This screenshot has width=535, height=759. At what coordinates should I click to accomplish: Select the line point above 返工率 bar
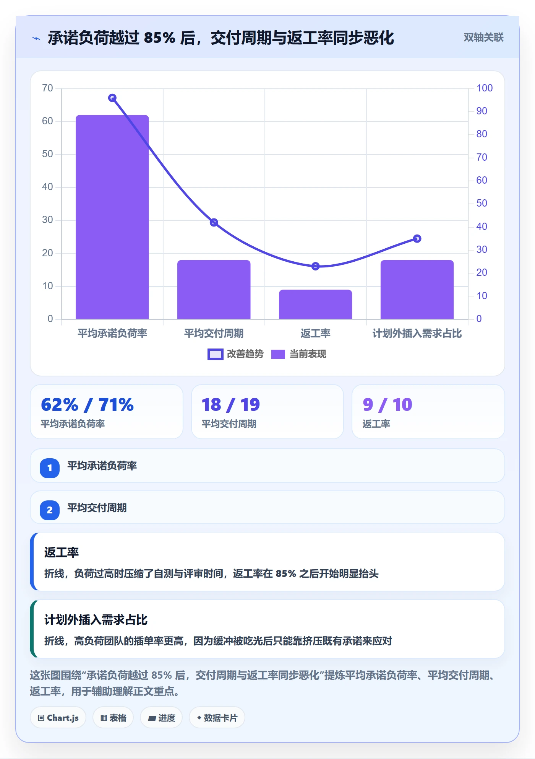pyautogui.click(x=316, y=266)
